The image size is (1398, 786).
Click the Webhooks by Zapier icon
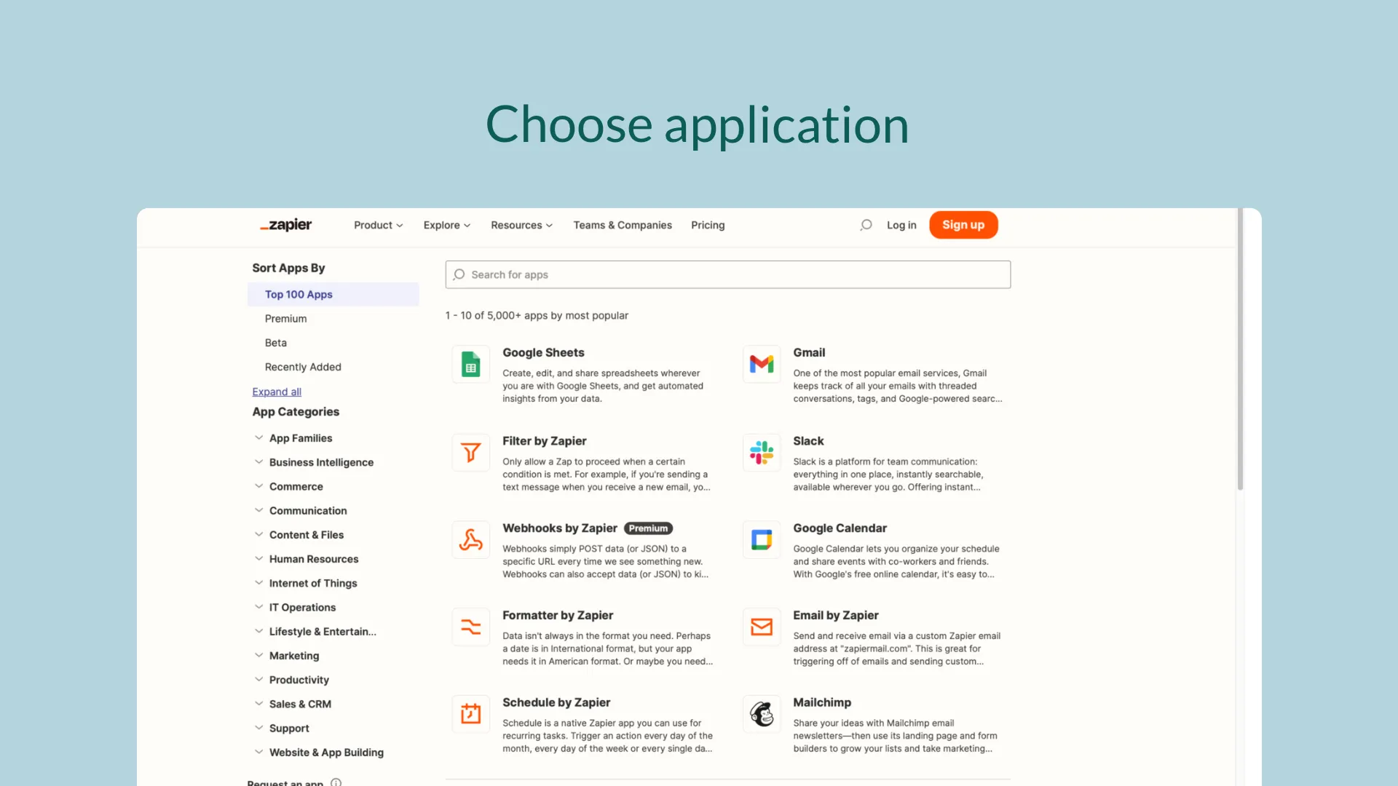click(x=470, y=540)
